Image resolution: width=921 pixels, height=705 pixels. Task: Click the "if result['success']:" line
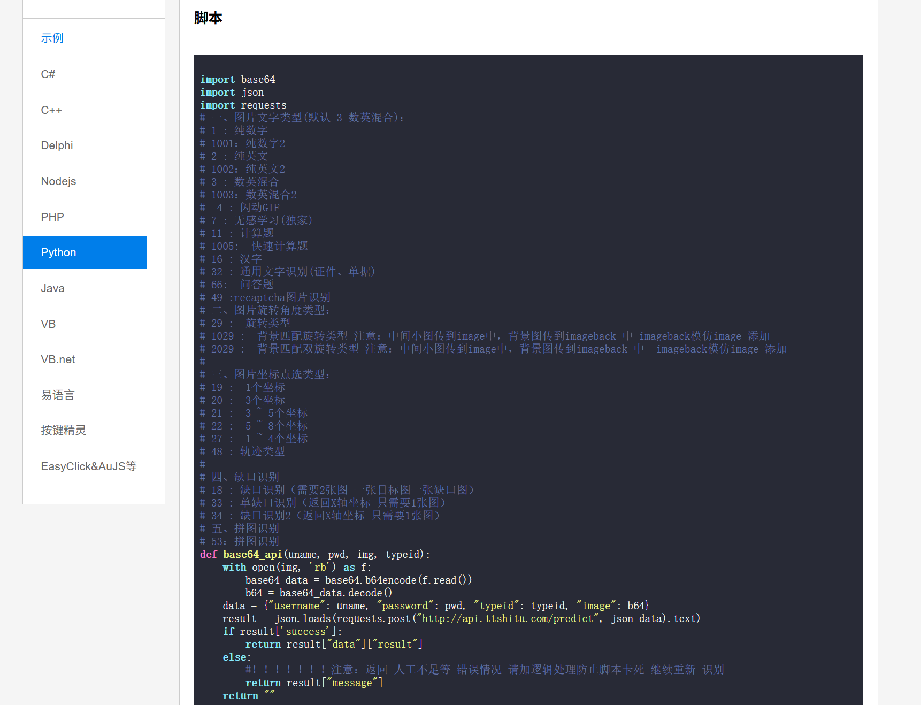282,631
